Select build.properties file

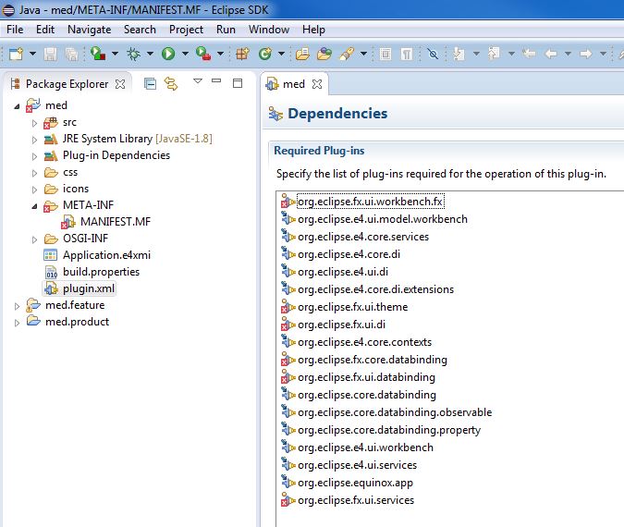[x=101, y=272]
